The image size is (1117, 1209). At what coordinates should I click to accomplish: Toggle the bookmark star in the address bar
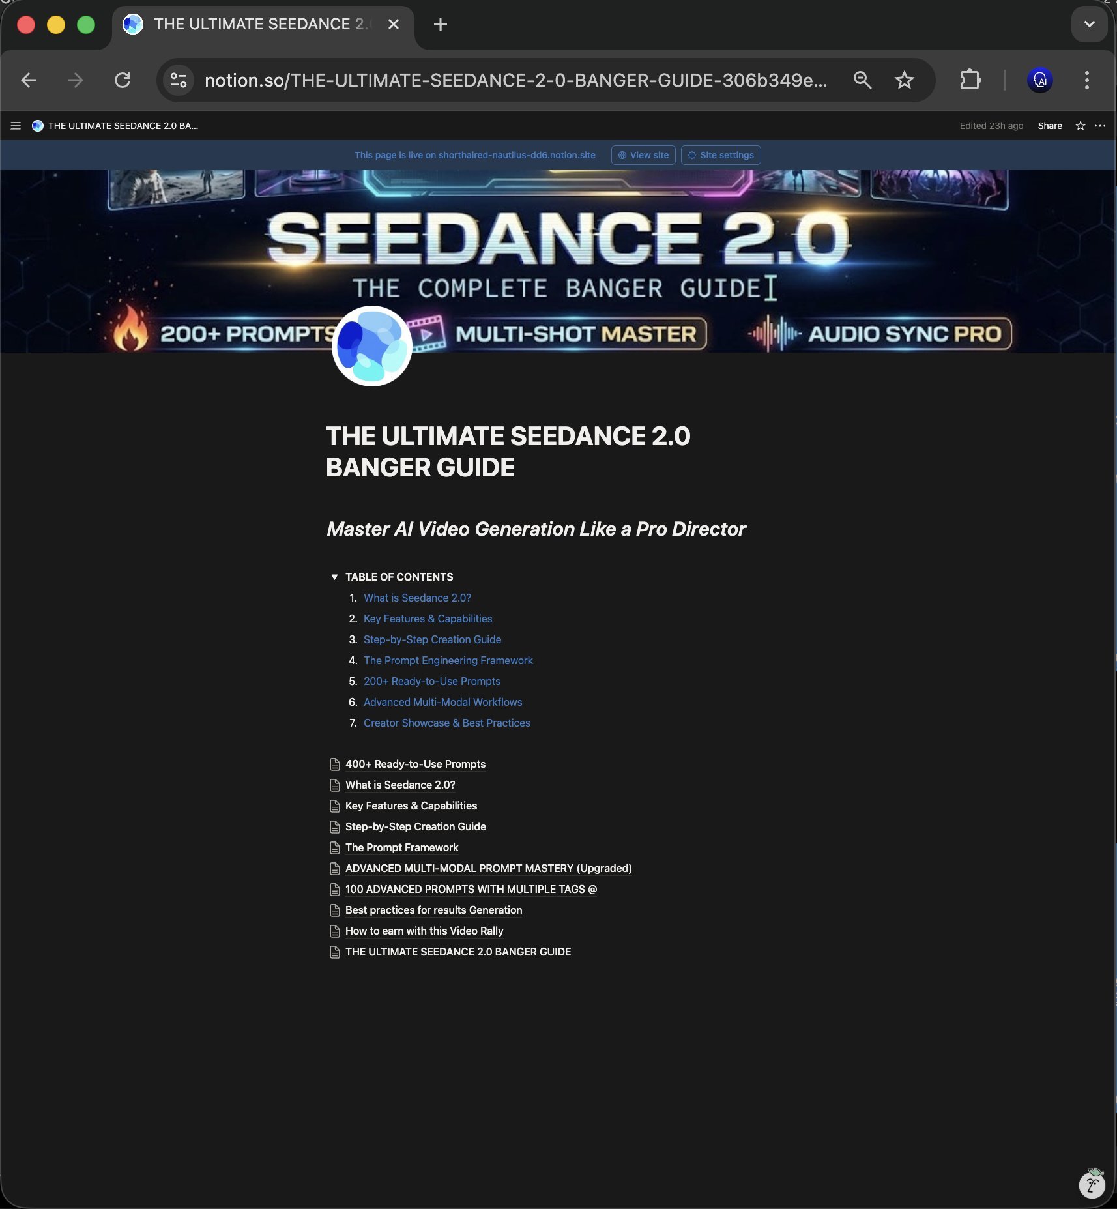tap(905, 80)
